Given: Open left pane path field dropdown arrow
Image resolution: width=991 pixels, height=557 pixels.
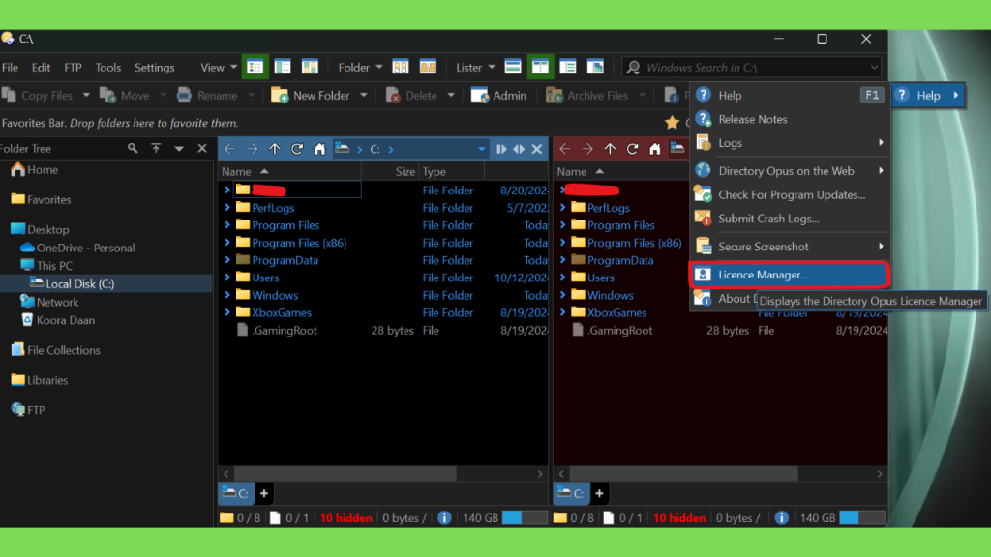Looking at the screenshot, I should coord(482,149).
